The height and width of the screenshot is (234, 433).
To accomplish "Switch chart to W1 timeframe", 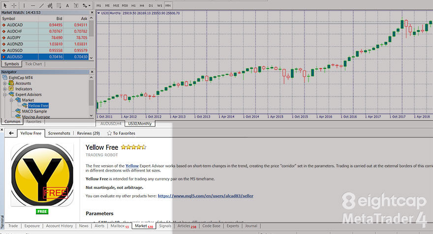I will click(159, 5).
